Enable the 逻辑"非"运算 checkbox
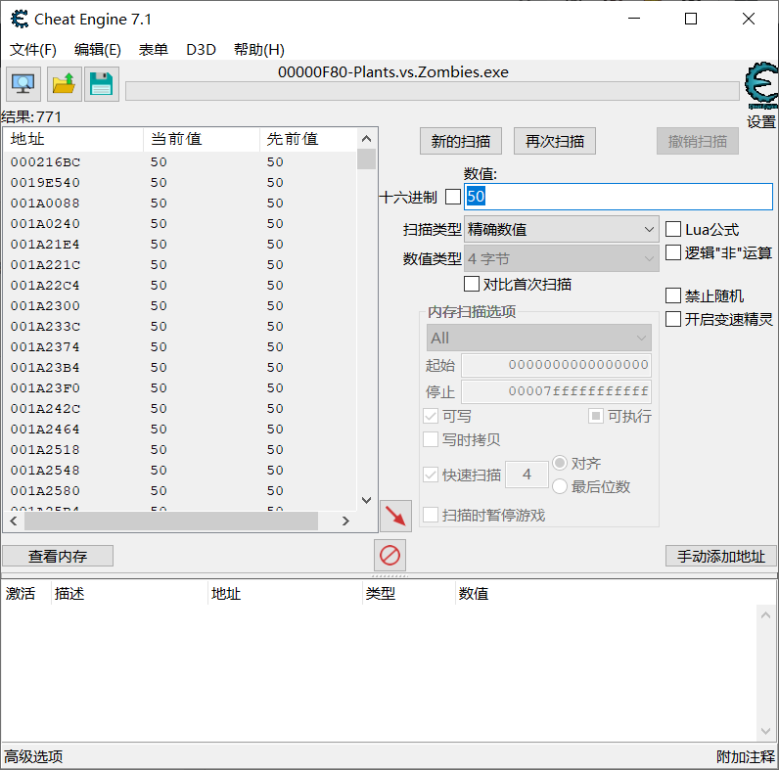 tap(672, 252)
